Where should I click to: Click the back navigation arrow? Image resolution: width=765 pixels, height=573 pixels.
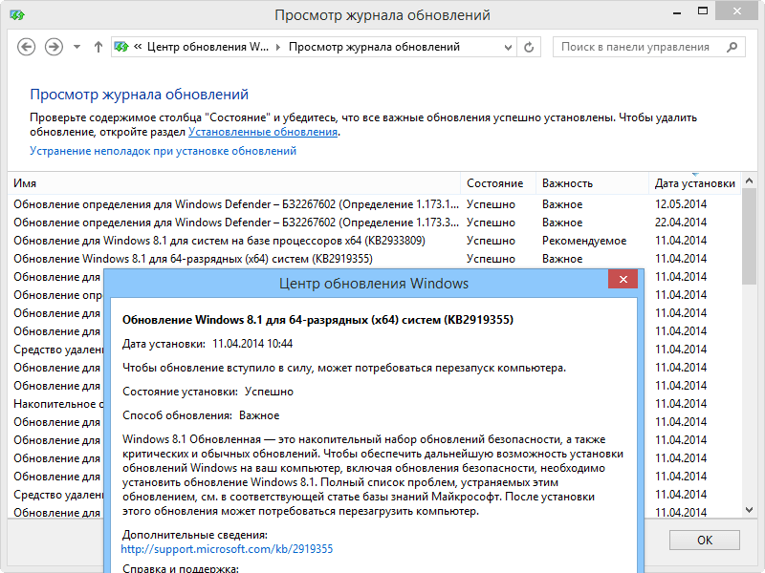[x=26, y=46]
